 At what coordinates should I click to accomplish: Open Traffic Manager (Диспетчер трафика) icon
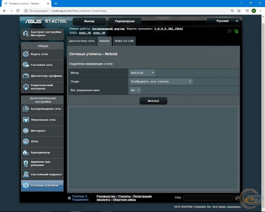[26, 76]
